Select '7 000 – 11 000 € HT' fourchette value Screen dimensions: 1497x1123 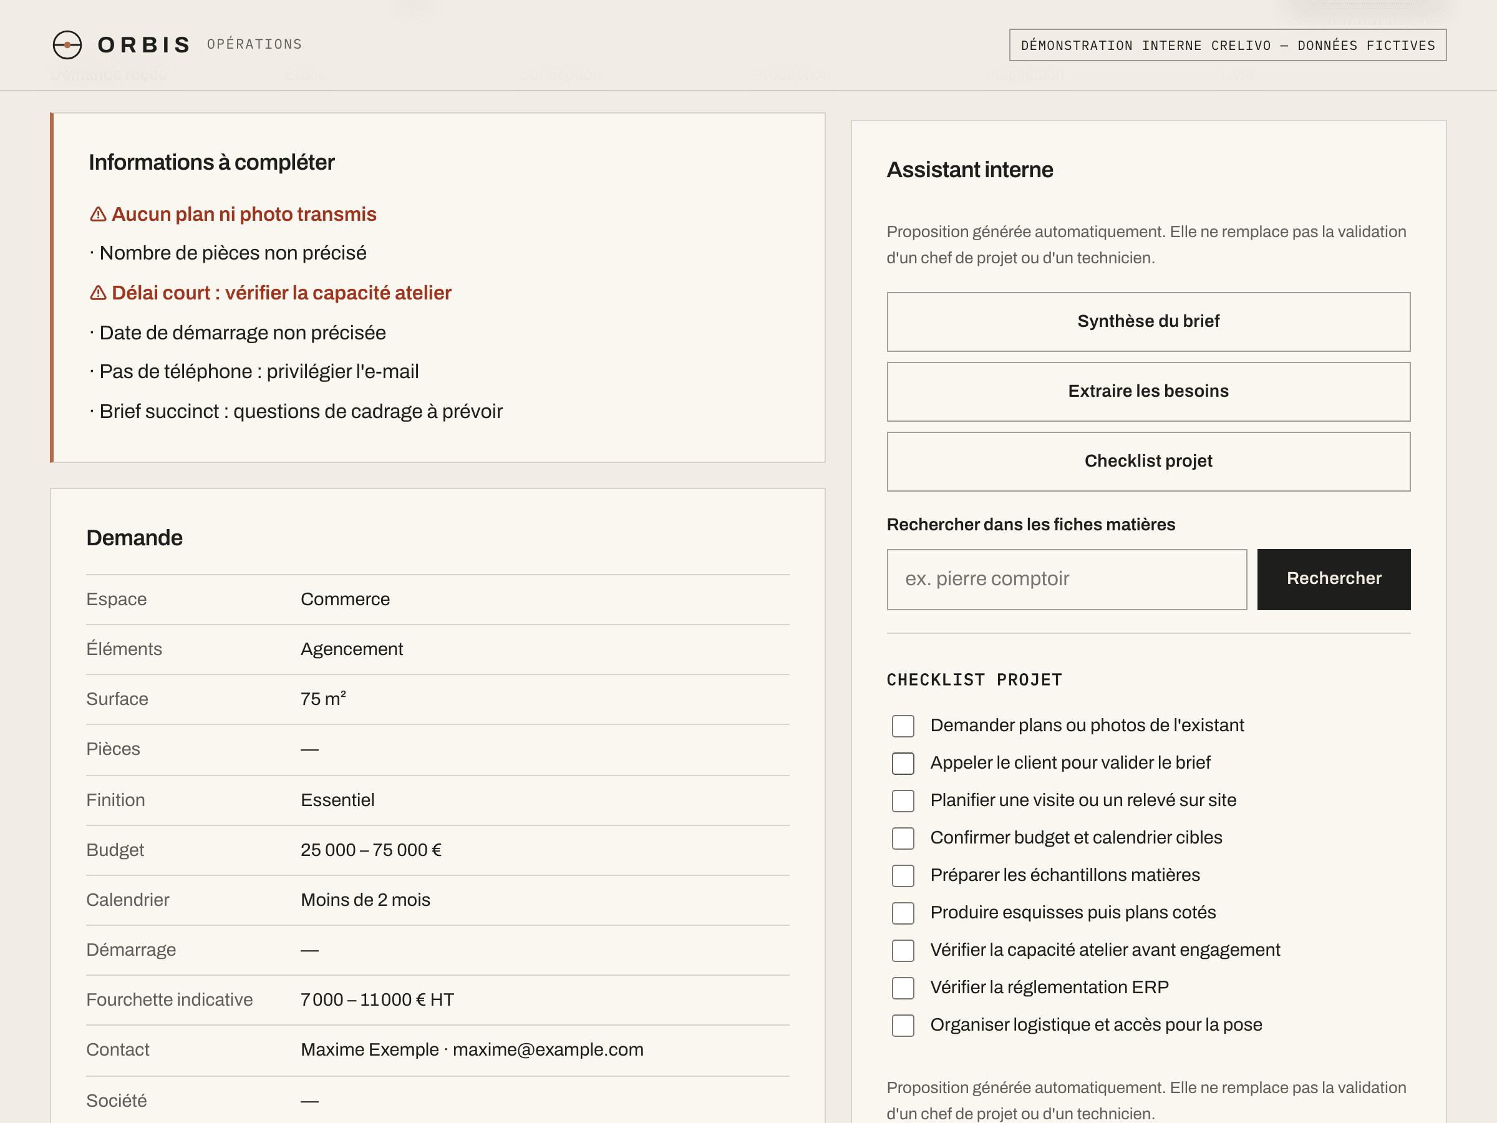tap(377, 1000)
